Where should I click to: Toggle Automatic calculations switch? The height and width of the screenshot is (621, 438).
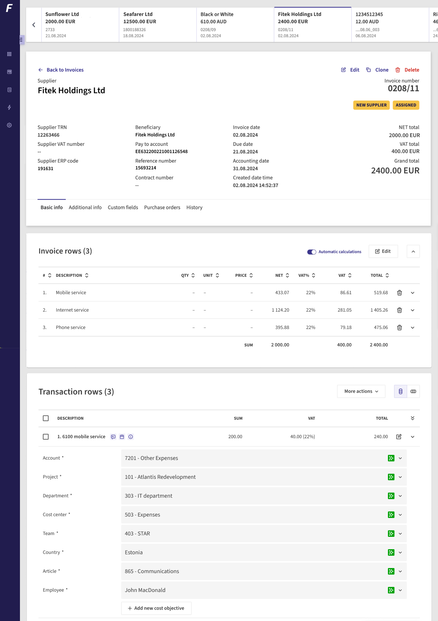pos(312,252)
